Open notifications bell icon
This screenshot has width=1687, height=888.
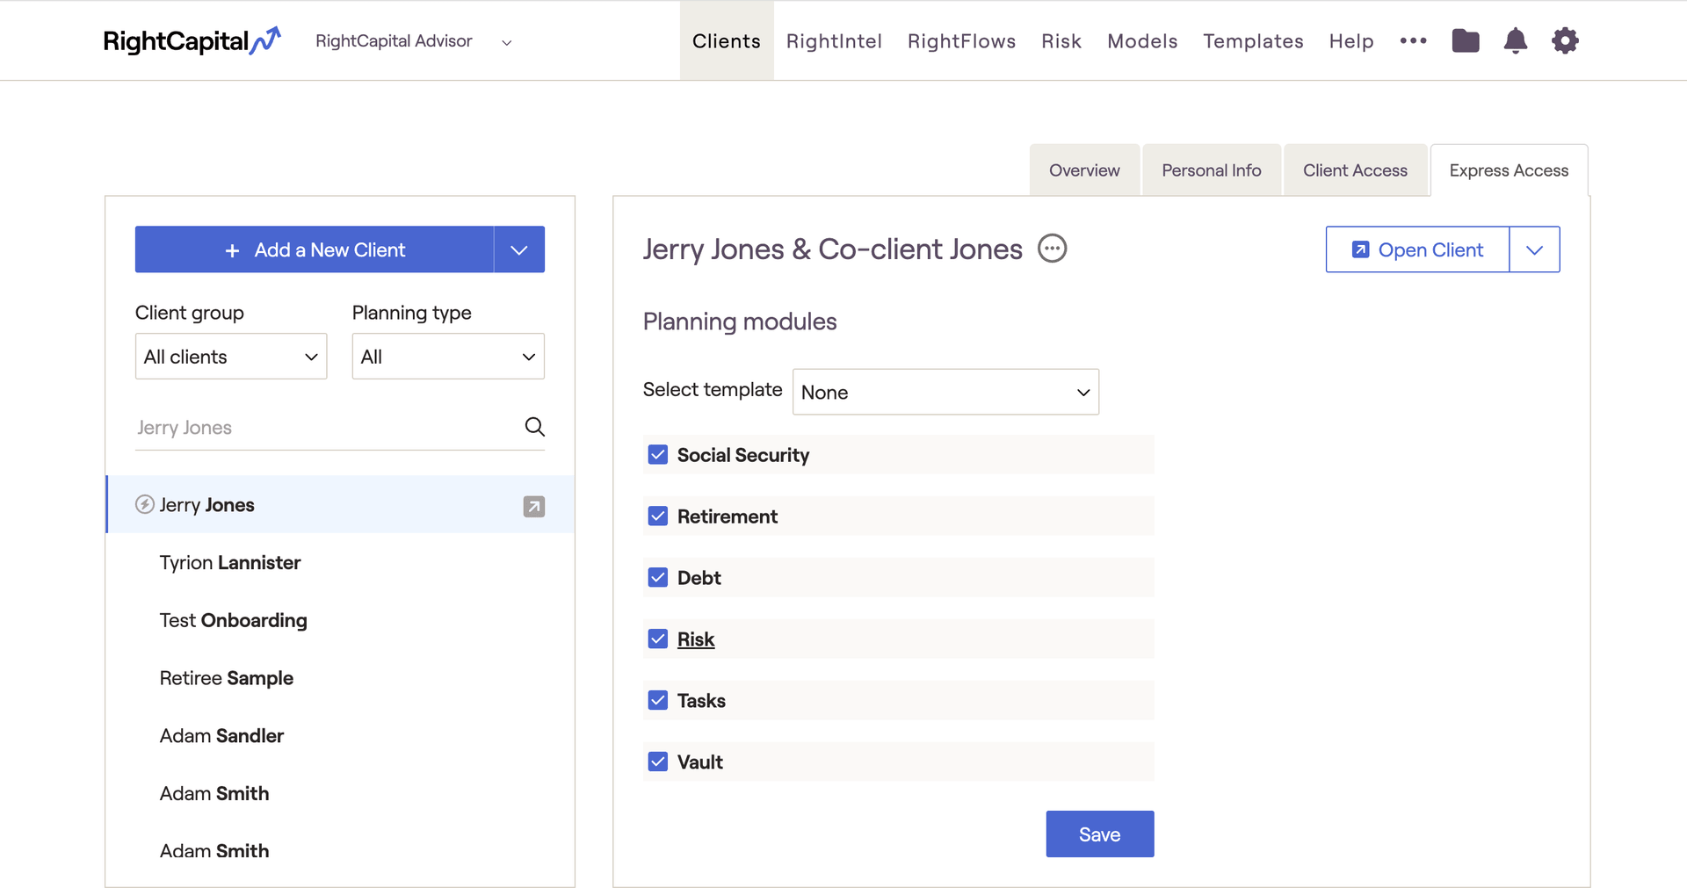(1516, 40)
